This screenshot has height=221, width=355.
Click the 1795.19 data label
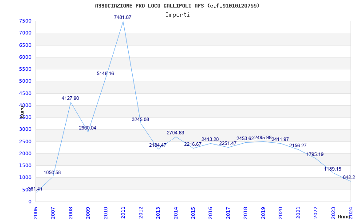(x=315, y=154)
